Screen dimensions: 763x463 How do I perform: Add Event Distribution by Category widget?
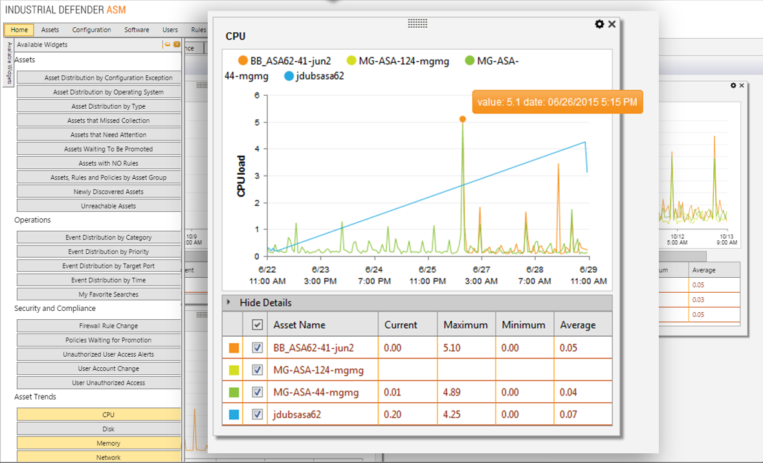tap(99, 237)
